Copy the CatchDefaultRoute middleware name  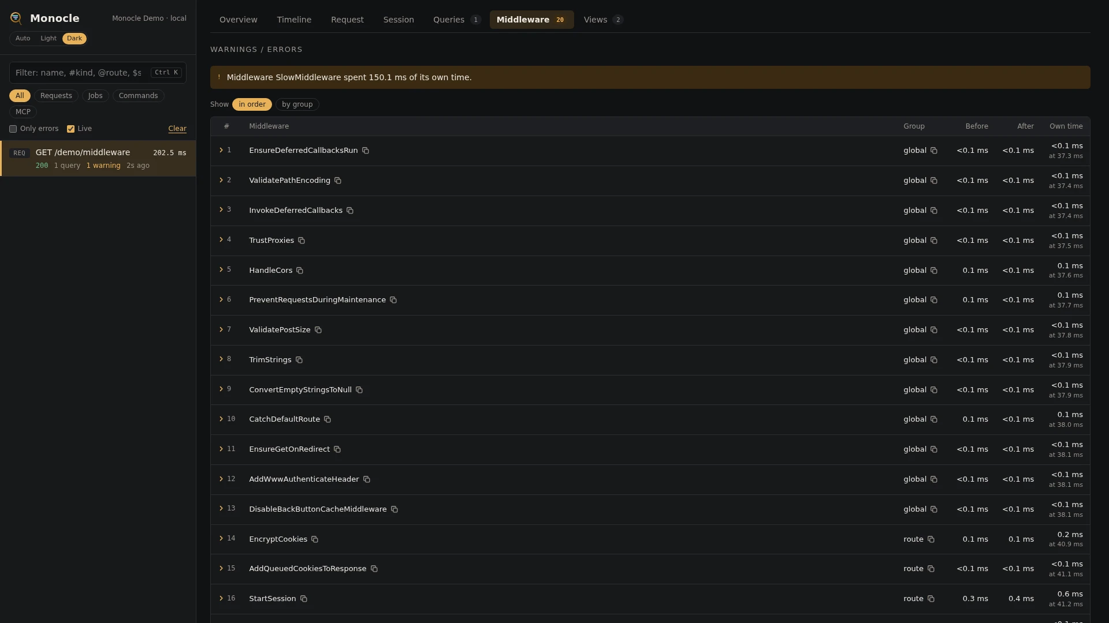[x=328, y=419]
